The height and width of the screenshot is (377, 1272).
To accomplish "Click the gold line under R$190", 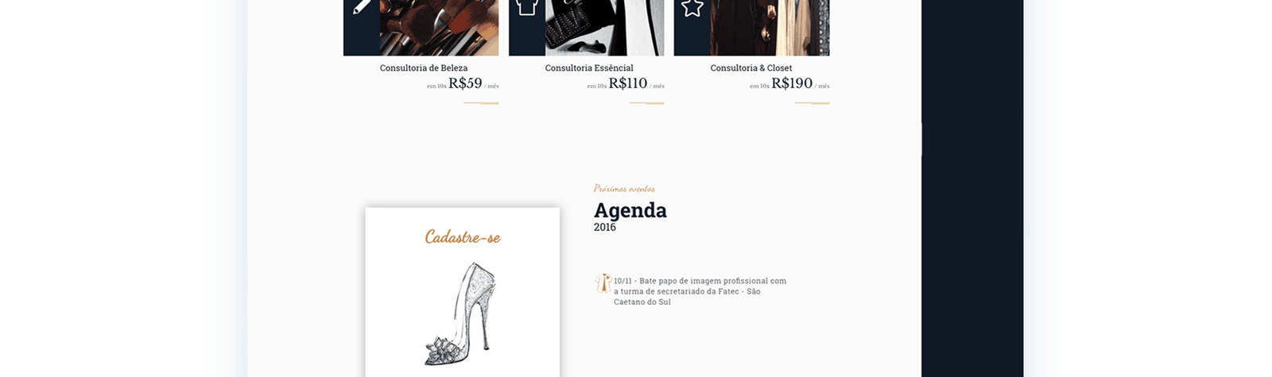I will [812, 103].
